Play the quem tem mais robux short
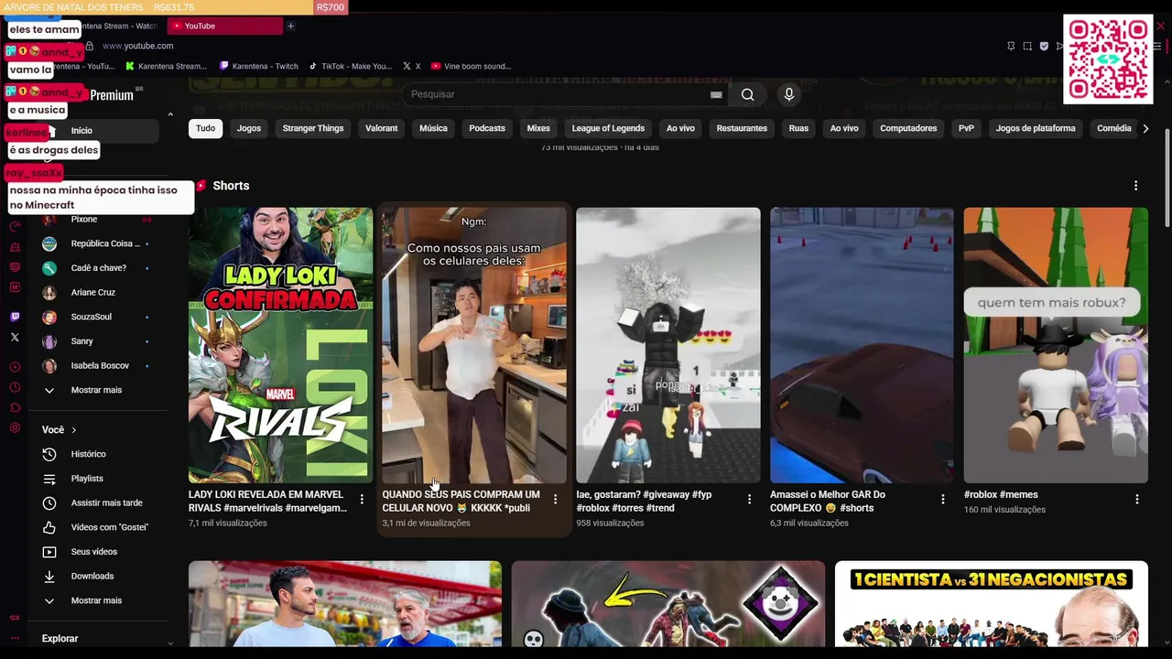 (1055, 345)
